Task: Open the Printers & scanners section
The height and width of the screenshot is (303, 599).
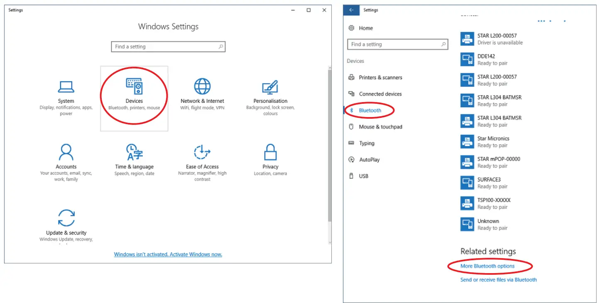Action: point(380,77)
